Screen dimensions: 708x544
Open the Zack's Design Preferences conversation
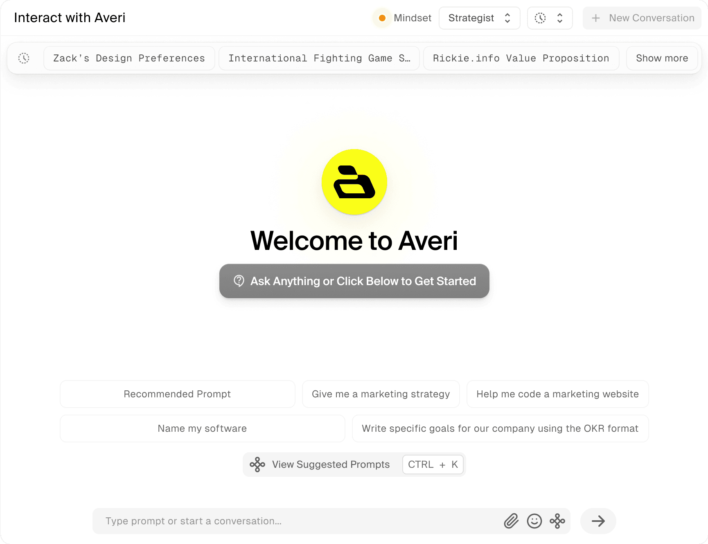(x=129, y=58)
